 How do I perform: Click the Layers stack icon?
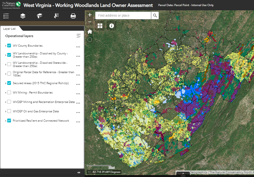tap(23, 16)
